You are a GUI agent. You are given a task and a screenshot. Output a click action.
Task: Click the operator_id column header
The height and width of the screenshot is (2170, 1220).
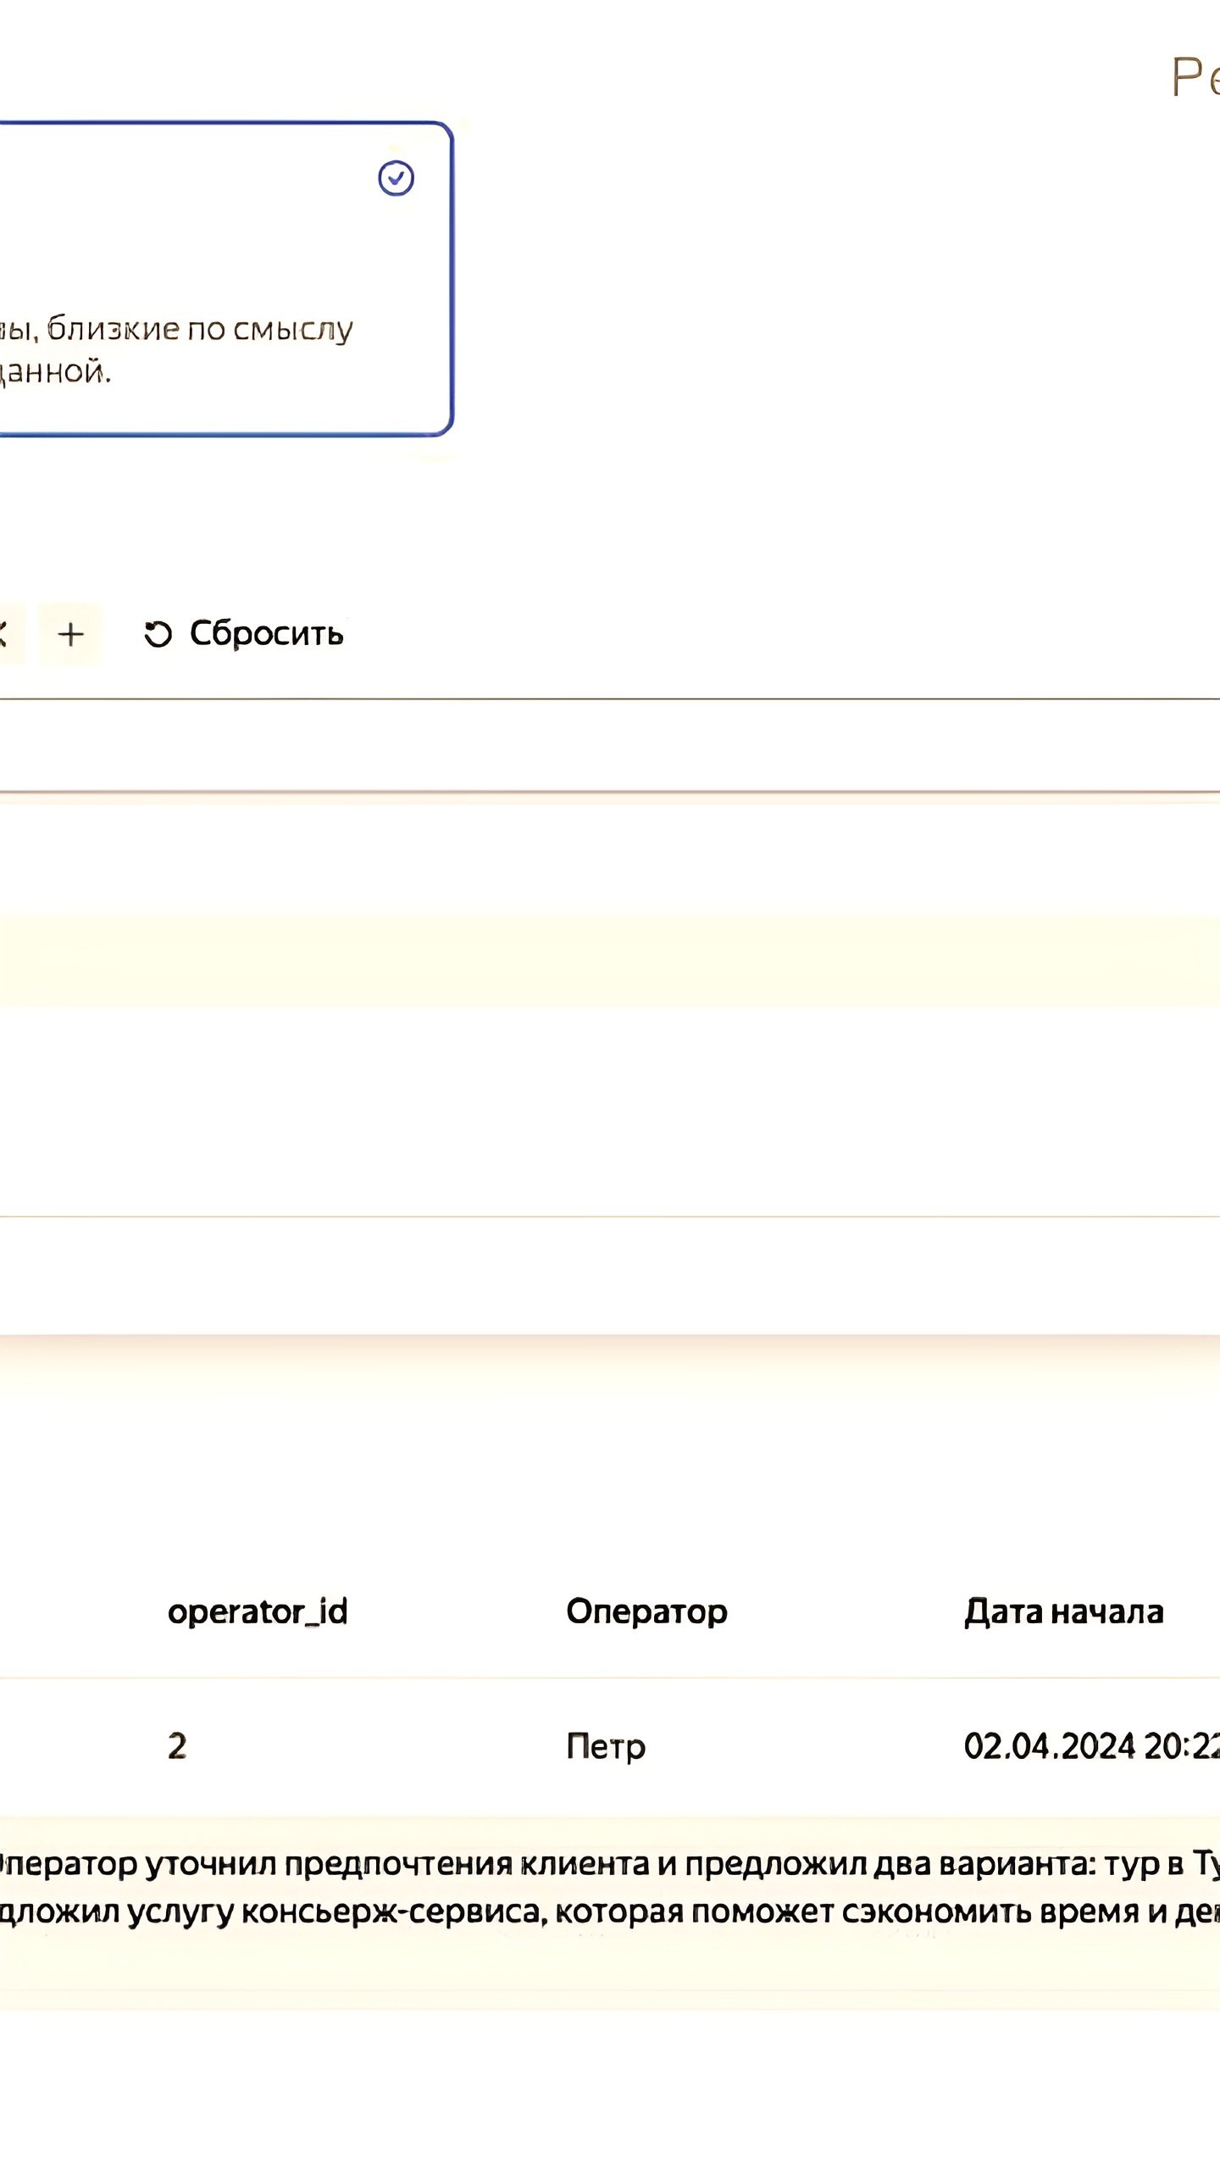pos(258,1611)
